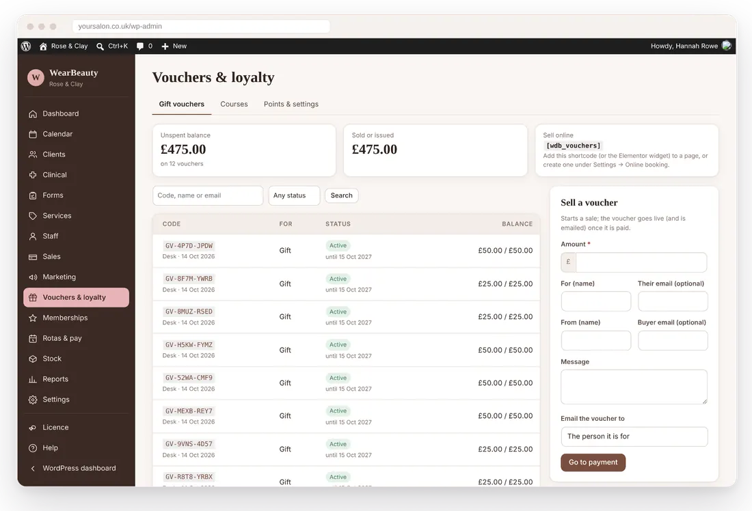Click the Message text area
Image resolution: width=752 pixels, height=511 pixels.
coord(634,387)
